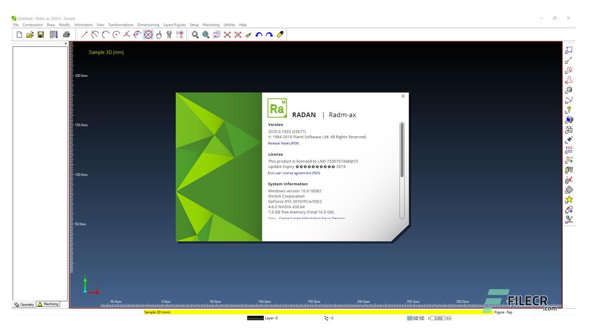Click the blue rectangle icon in right toolbar
Image resolution: width=589 pixels, height=331 pixels.
pos(569,50)
